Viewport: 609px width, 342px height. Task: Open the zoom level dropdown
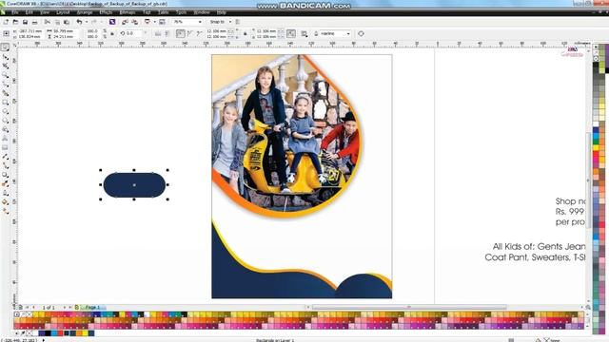(200, 22)
